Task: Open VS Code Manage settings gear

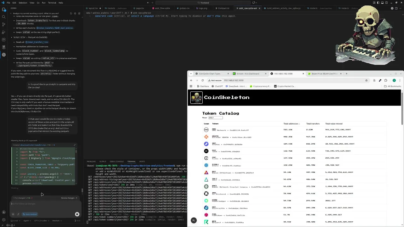Action: pyautogui.click(x=4, y=220)
